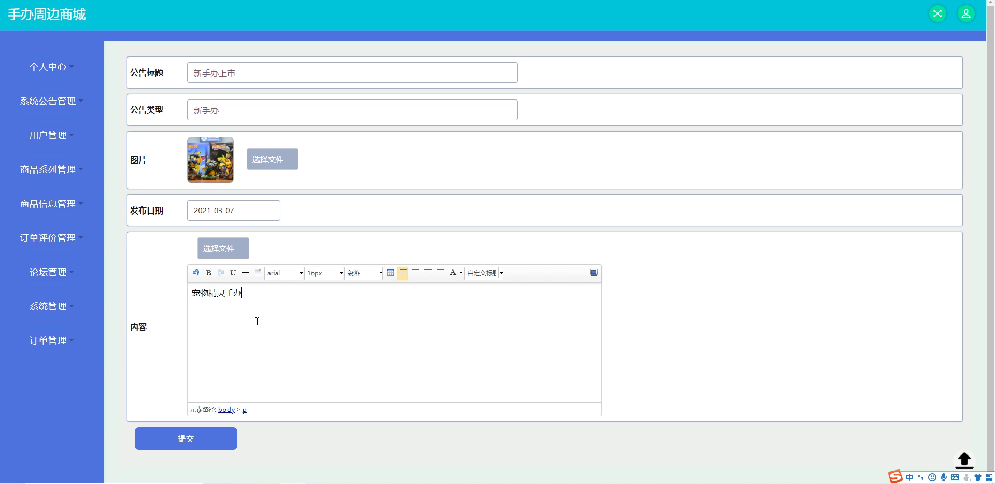Open the 自定义标题 custom heading dropdown

[484, 273]
